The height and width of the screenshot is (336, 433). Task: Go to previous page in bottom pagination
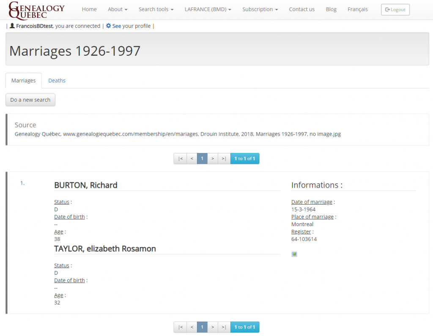[192, 327]
